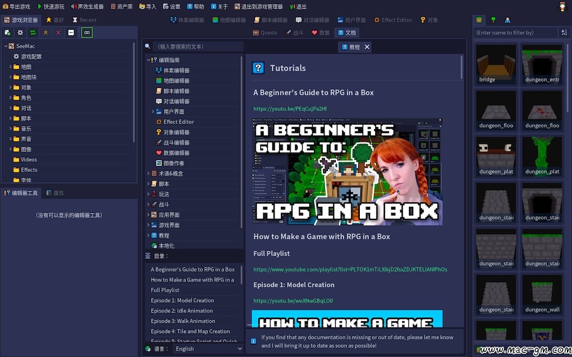572x357 pixels.
Task: Click the Quit (退出) button
Action: pyautogui.click(x=298, y=6)
